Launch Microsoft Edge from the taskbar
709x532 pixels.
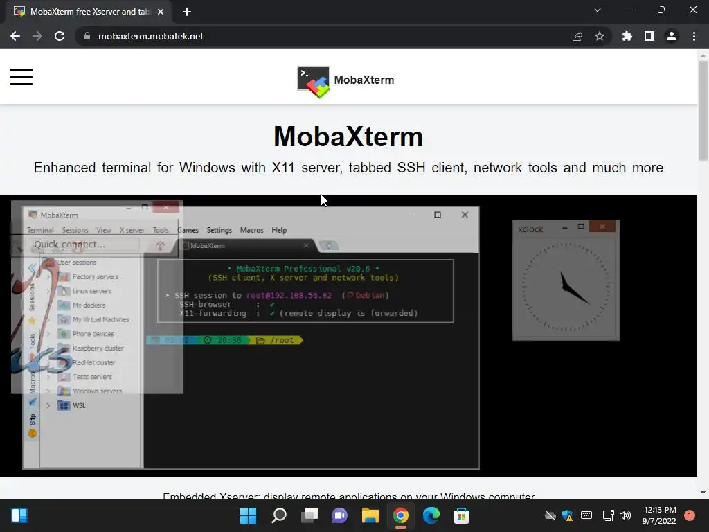pos(431,515)
